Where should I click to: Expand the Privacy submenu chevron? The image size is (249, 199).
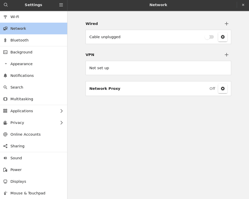[61, 123]
